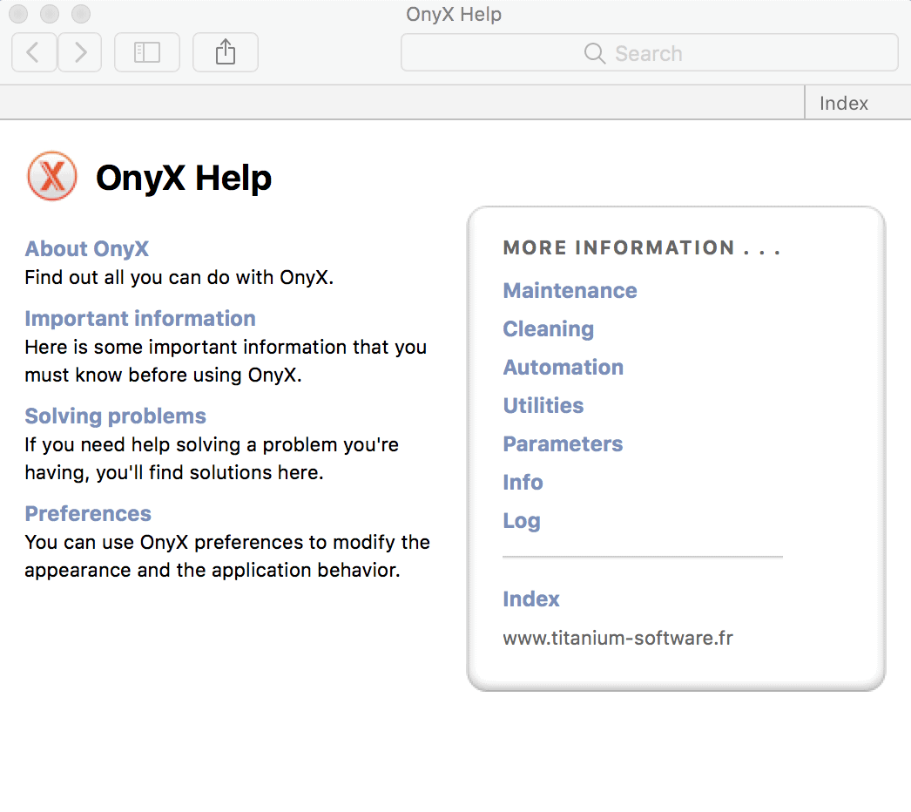This screenshot has width=911, height=812.
Task: Open the Cleaning help section
Action: pyautogui.click(x=548, y=328)
